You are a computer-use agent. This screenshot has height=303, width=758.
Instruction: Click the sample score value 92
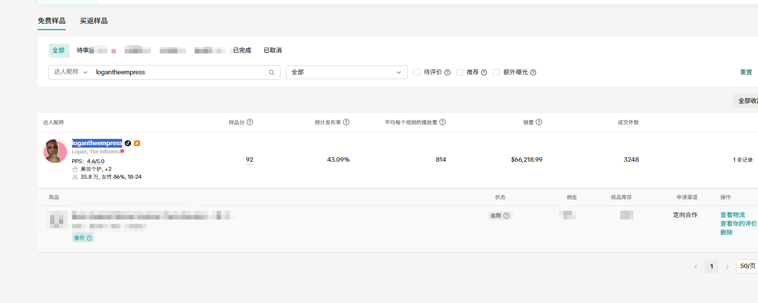coord(250,160)
